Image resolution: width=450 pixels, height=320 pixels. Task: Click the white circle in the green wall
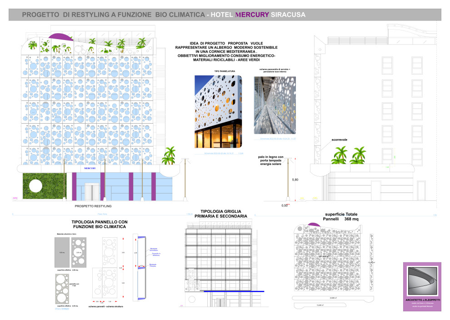(x=35, y=186)
